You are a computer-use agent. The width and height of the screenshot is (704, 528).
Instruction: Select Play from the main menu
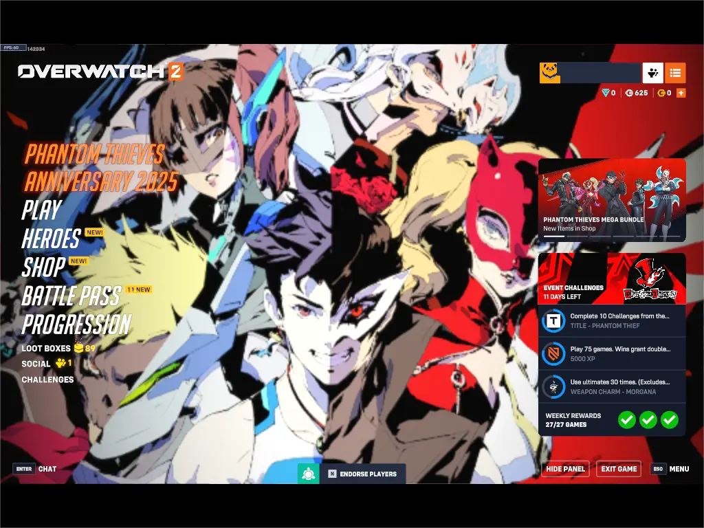[42, 210]
